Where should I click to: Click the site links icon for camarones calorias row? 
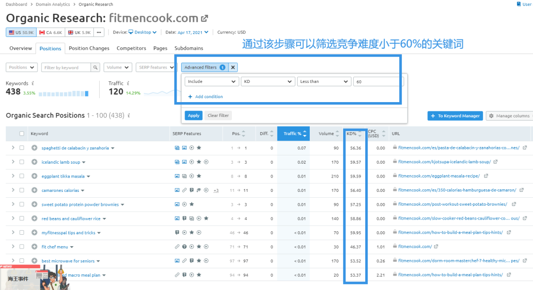coord(184,190)
